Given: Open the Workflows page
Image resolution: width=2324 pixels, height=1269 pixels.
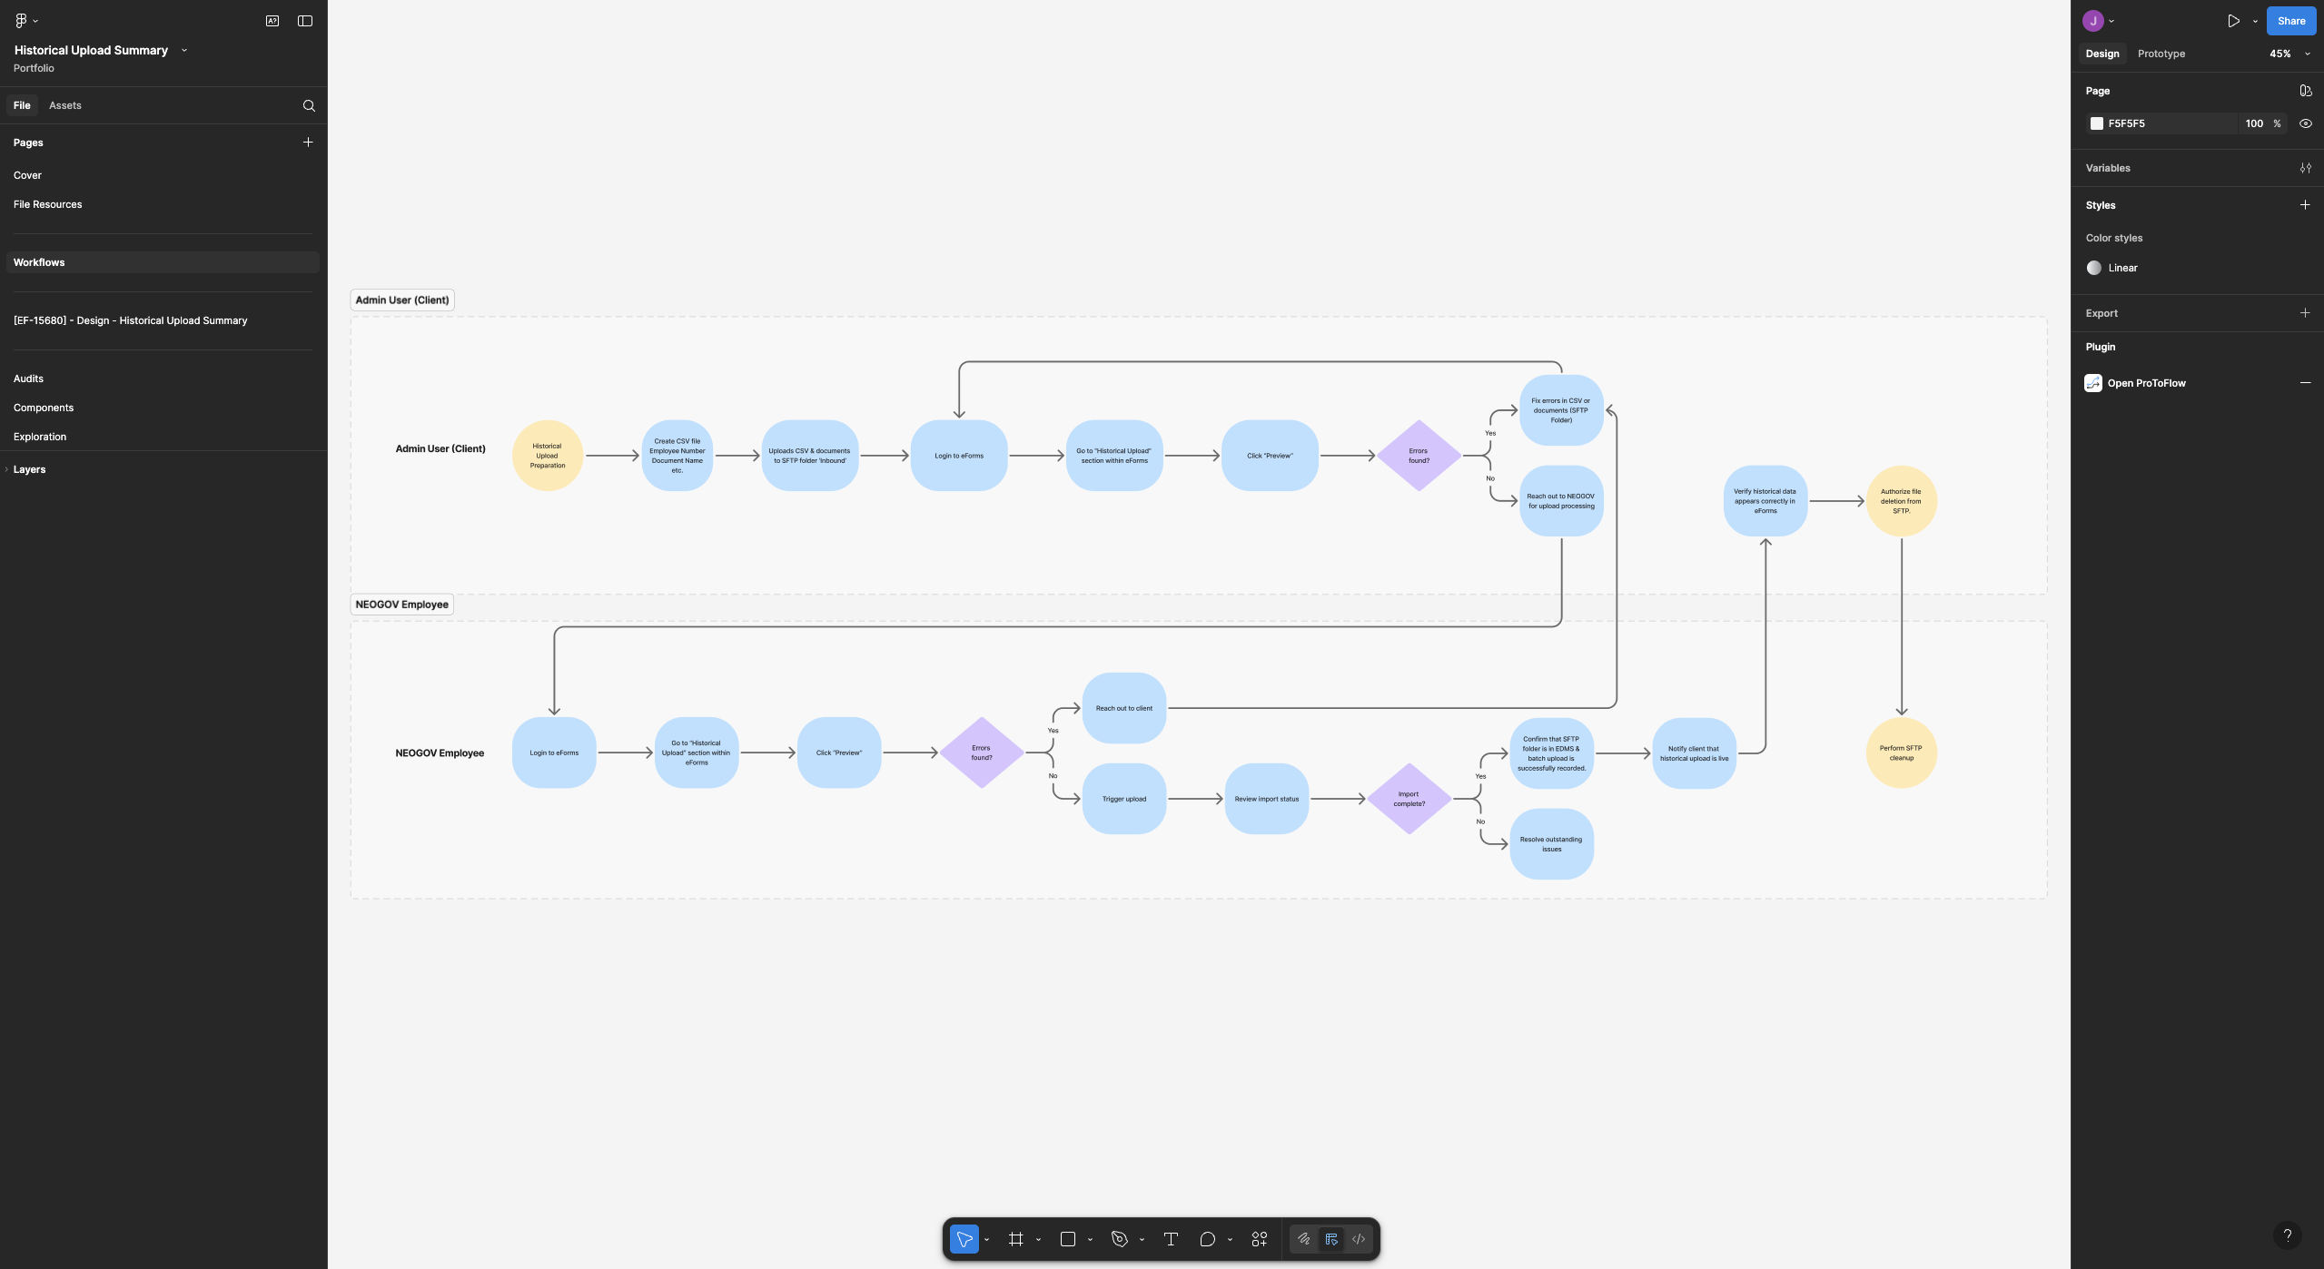Looking at the screenshot, I should pyautogui.click(x=39, y=261).
